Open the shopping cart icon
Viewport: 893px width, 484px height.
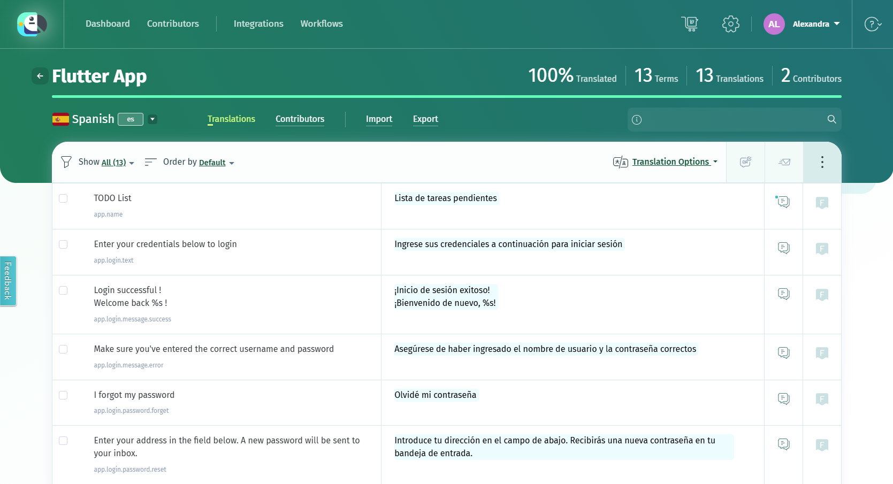[690, 24]
